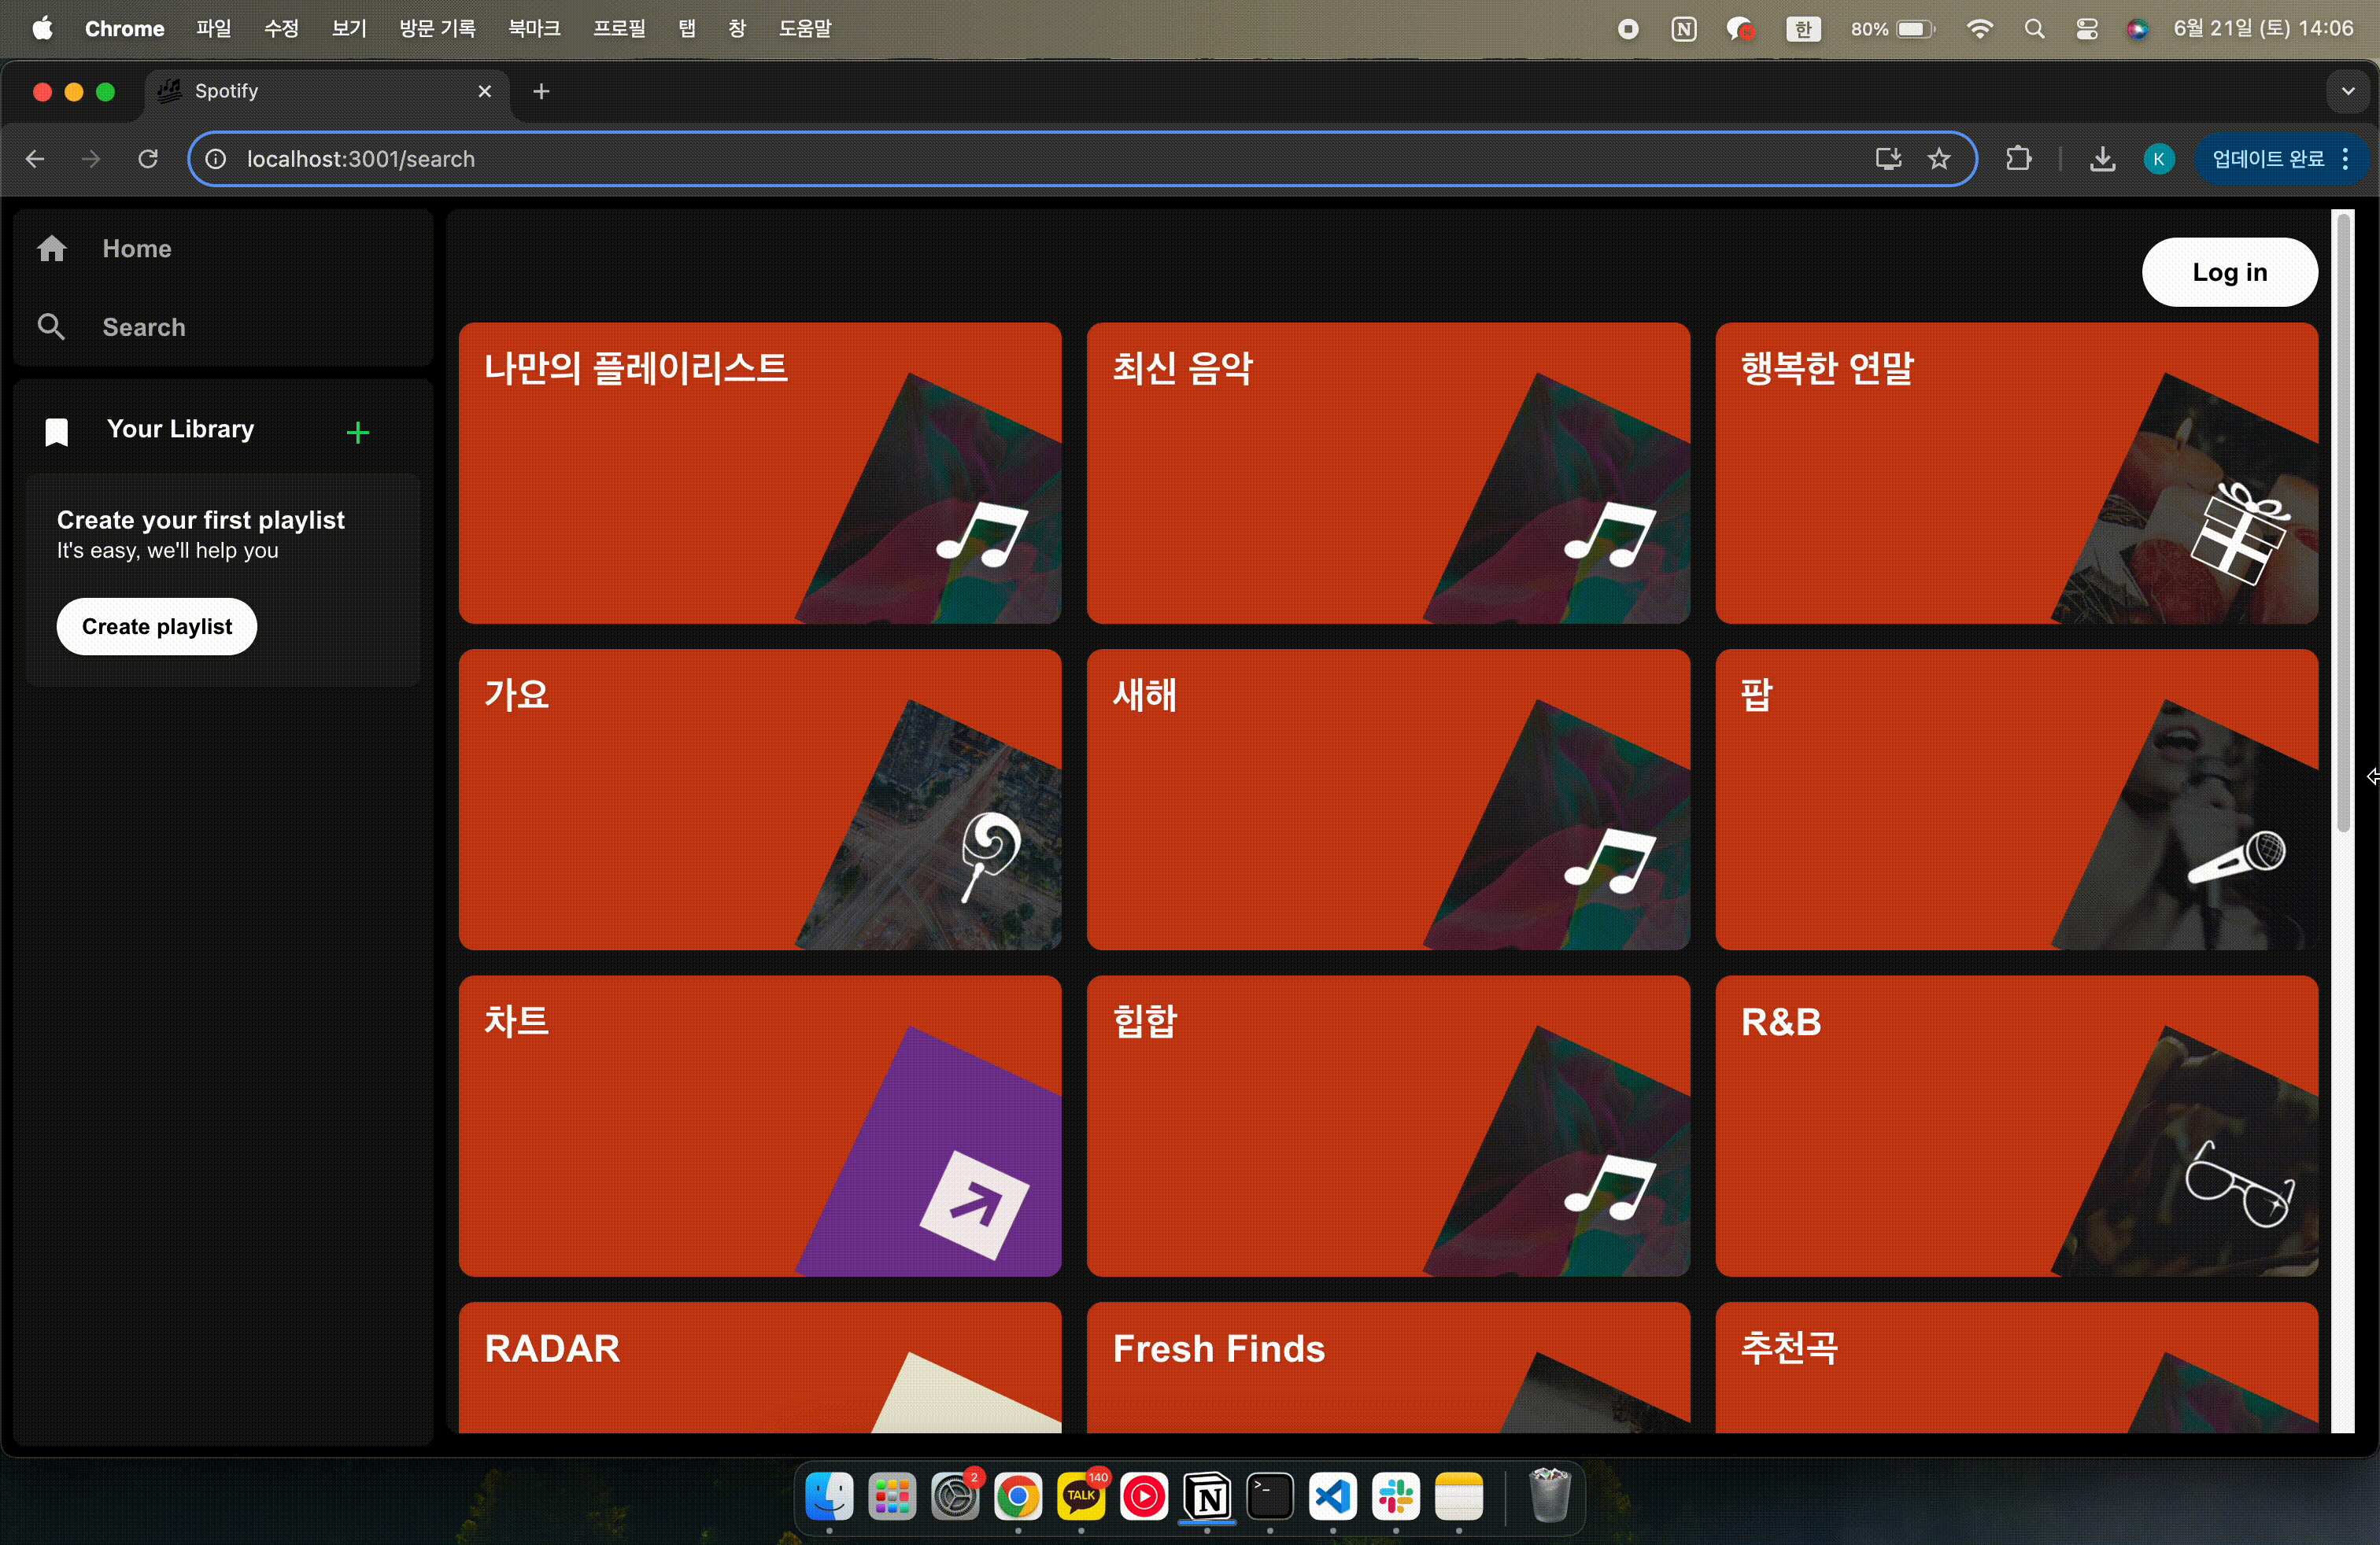Click the install app icon in address bar
The image size is (2380, 1545).
click(1887, 159)
